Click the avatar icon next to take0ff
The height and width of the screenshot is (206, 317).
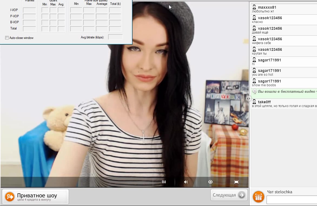(254, 102)
